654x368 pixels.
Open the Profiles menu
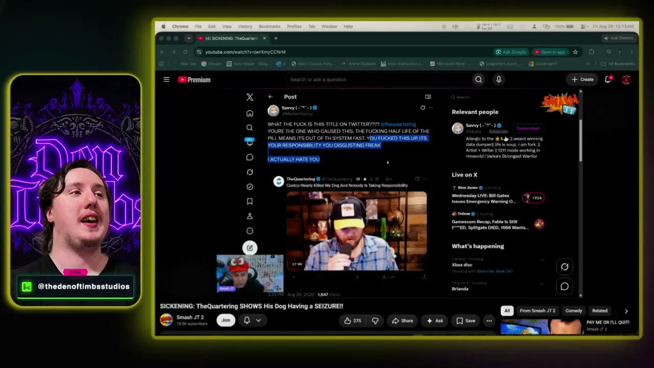point(294,27)
